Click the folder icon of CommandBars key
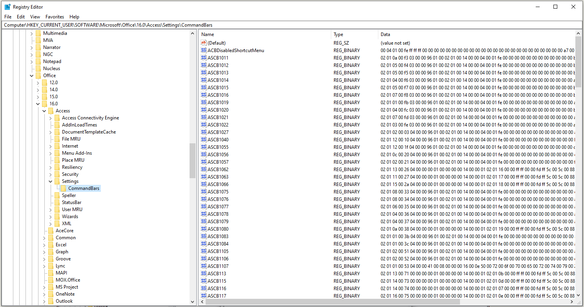This screenshot has width=584, height=307. click(64, 188)
